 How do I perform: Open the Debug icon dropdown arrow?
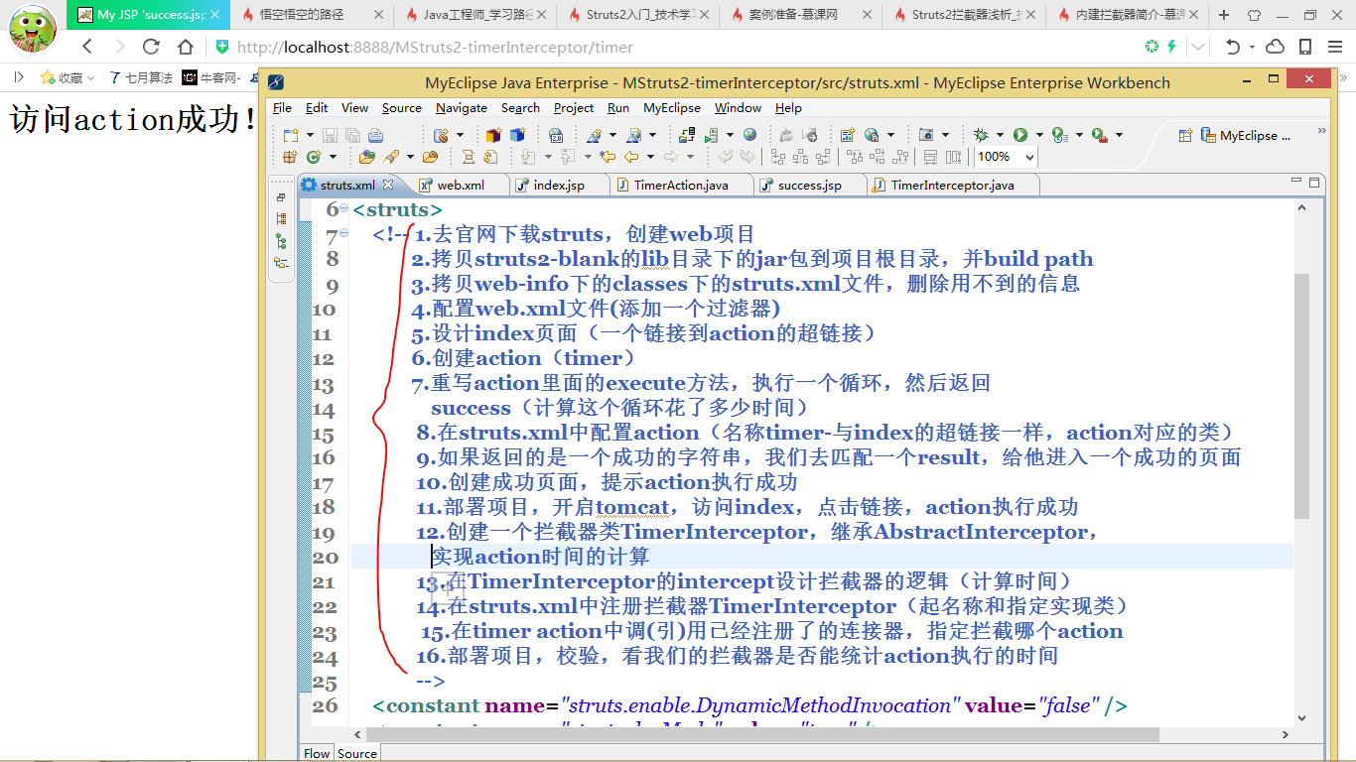1000,135
